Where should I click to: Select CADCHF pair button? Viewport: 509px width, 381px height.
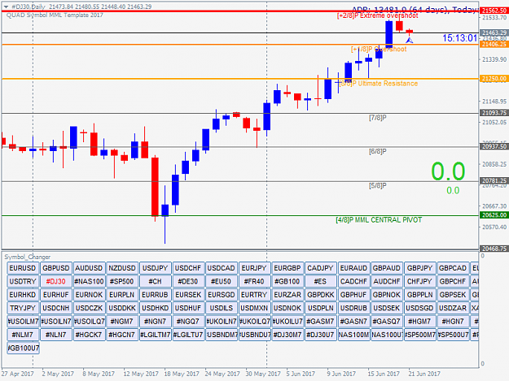353,281
